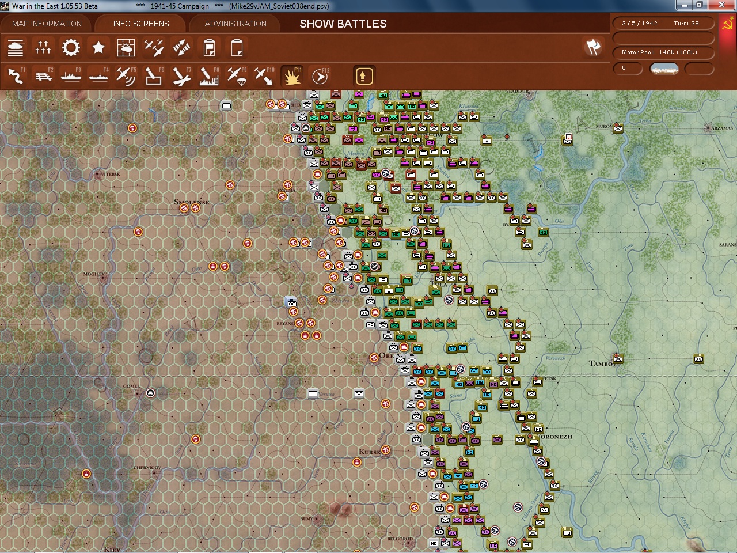Open the Order of Battle tank-list icon
The height and width of the screenshot is (553, 737).
tap(16, 47)
